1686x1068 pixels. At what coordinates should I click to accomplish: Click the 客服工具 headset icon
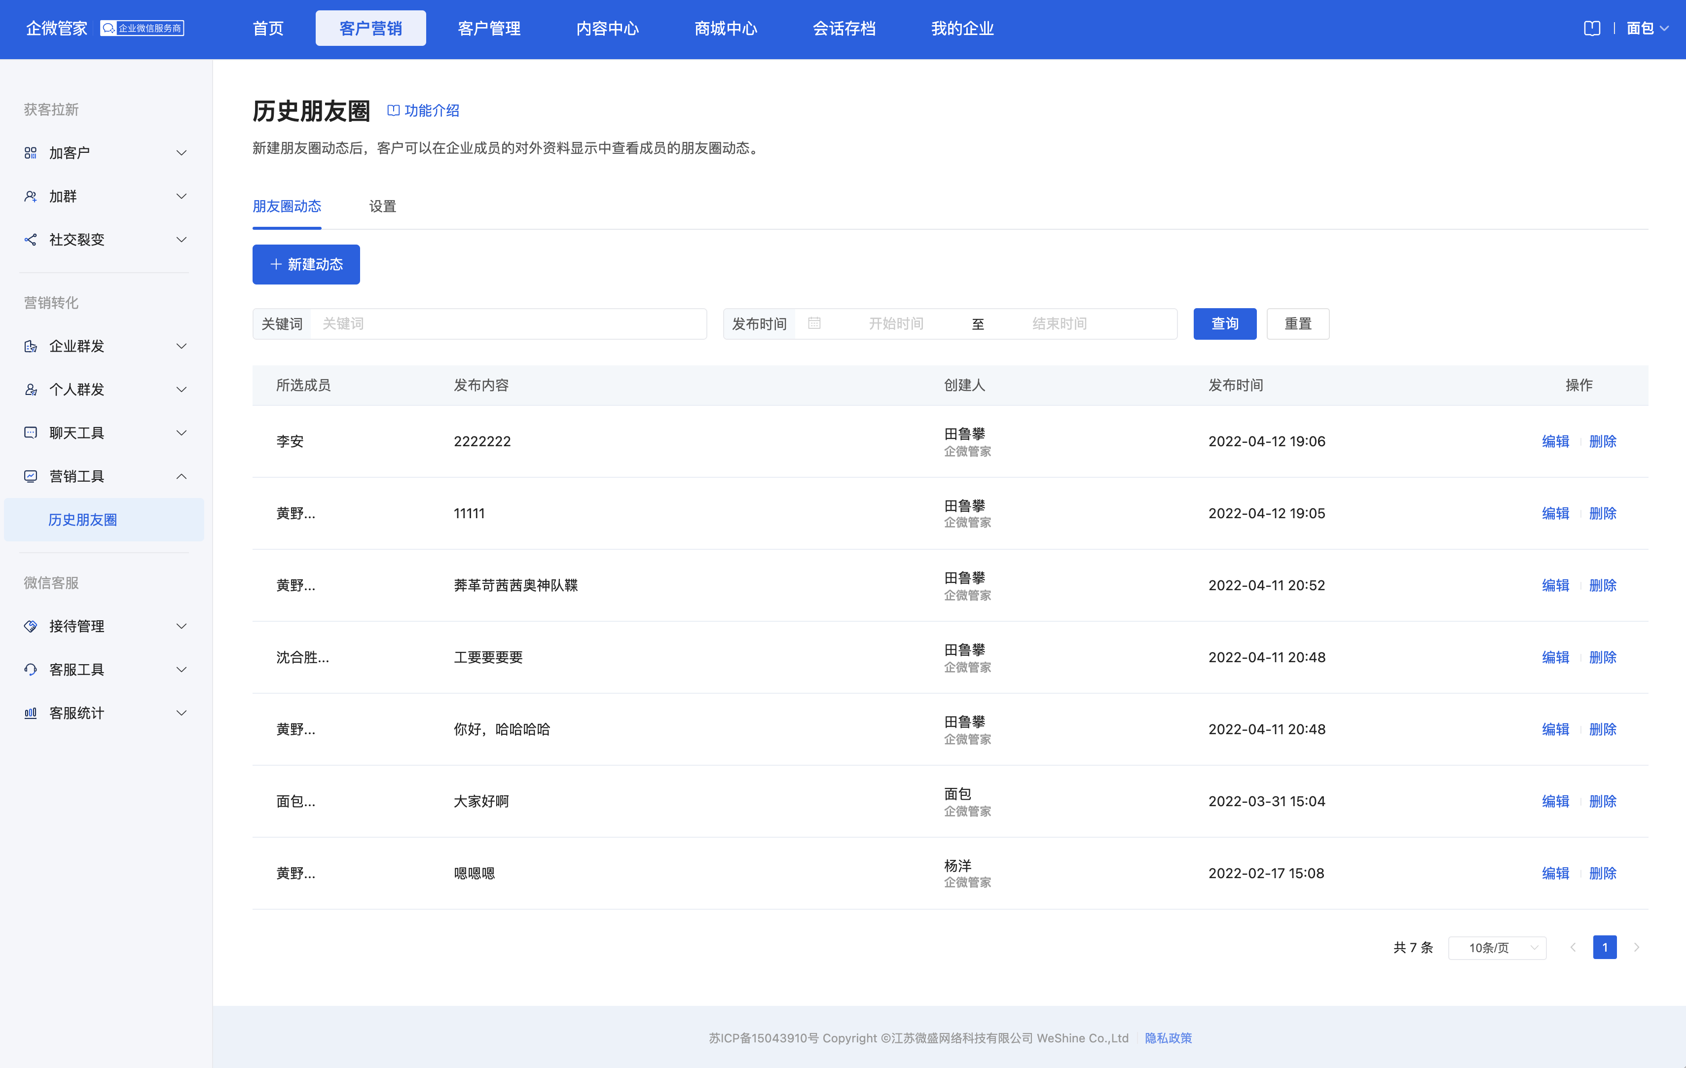[x=30, y=669]
